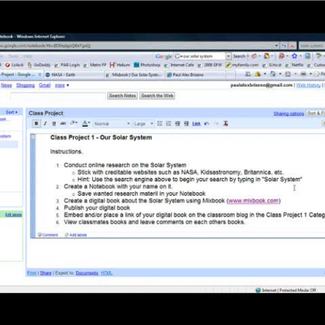Image resolution: width=325 pixels, height=325 pixels.
Task: Open the Metro FP bookmark
Action: pos(95,65)
